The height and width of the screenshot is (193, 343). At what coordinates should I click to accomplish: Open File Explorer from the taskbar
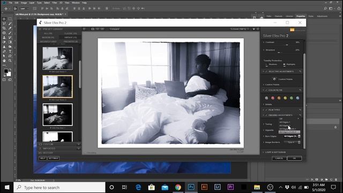257,187
